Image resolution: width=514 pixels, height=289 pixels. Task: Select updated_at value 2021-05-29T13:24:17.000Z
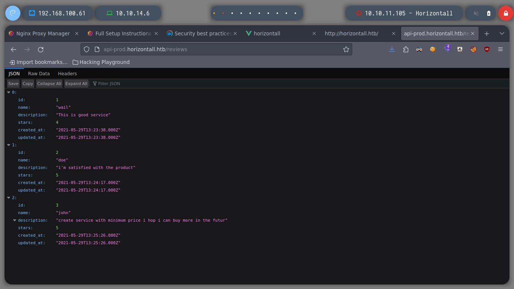[88, 190]
